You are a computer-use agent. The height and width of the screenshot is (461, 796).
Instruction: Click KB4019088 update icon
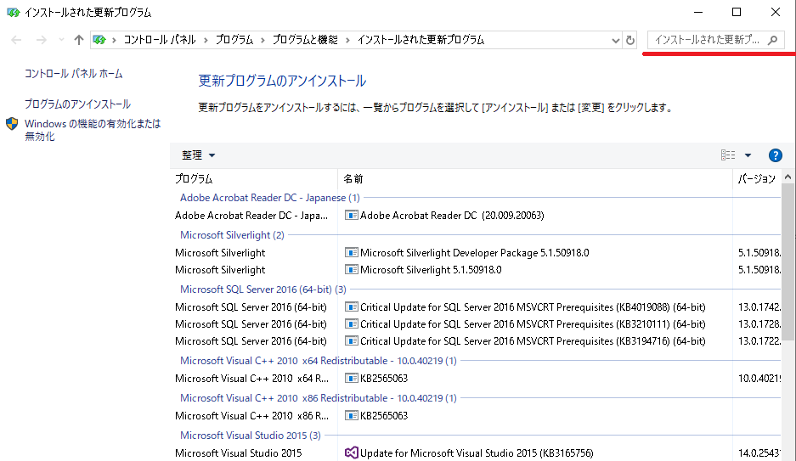(x=352, y=306)
